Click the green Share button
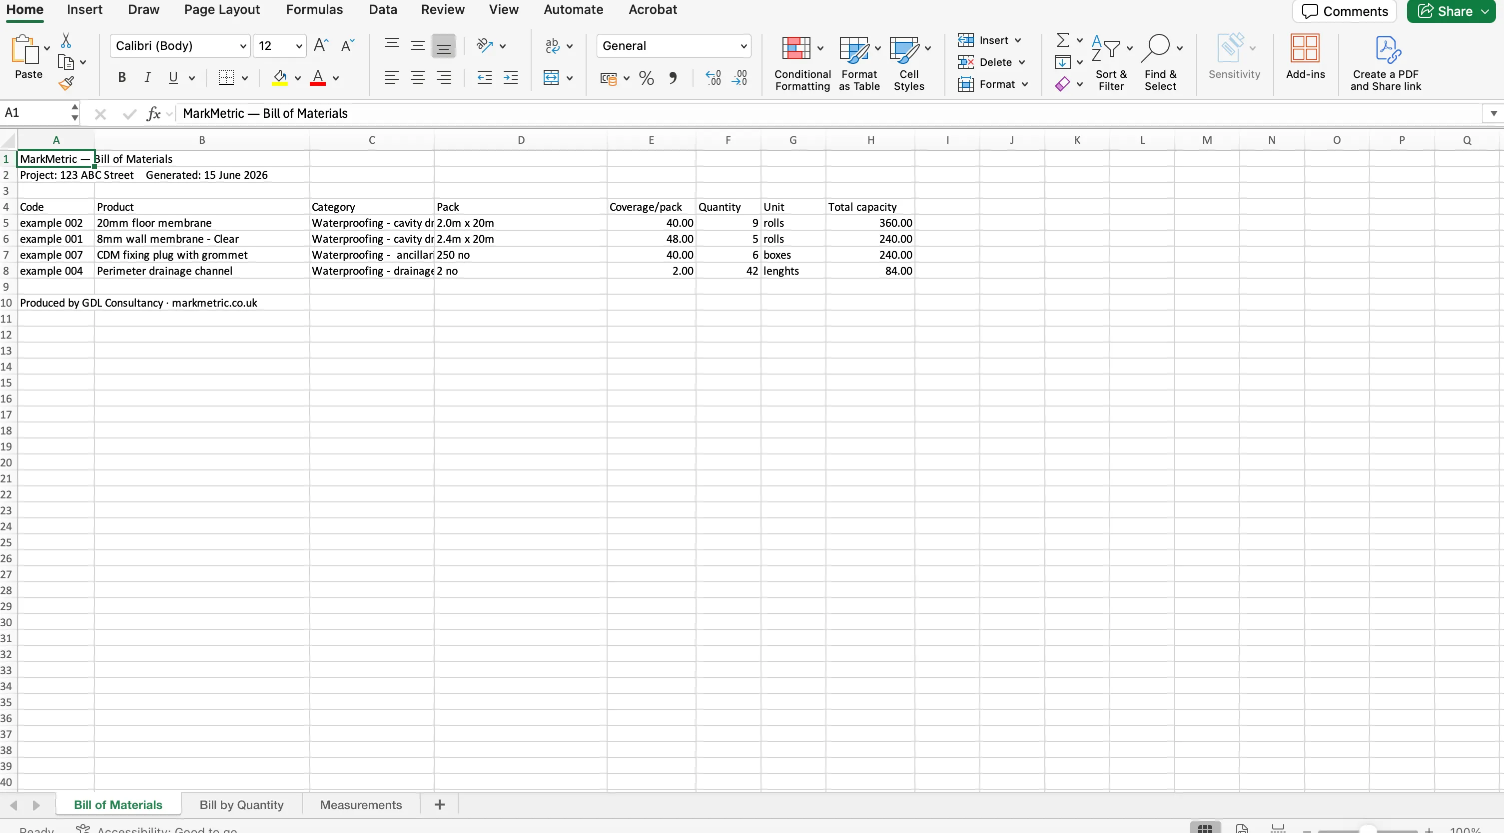The image size is (1504, 833). point(1453,11)
